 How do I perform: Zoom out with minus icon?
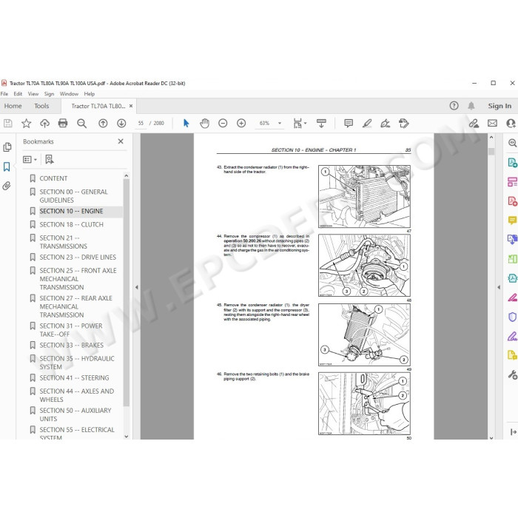point(223,124)
